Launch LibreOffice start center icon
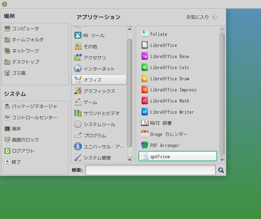Image resolution: width=261 pixels, height=219 pixels. 145,45
